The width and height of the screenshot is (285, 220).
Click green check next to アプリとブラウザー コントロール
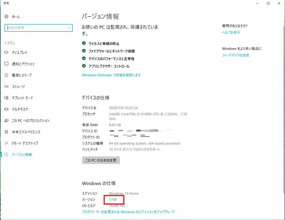[x=84, y=66]
